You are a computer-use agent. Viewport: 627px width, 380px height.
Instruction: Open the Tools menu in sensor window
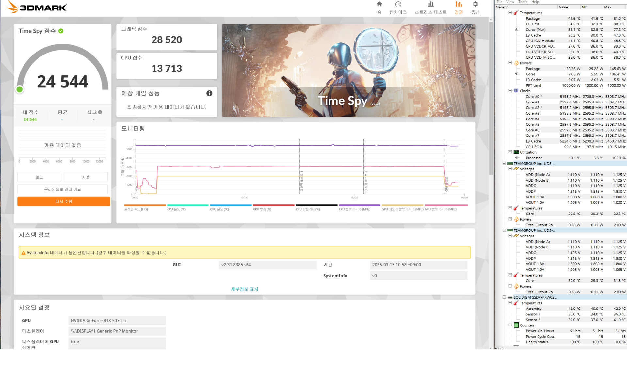click(522, 2)
